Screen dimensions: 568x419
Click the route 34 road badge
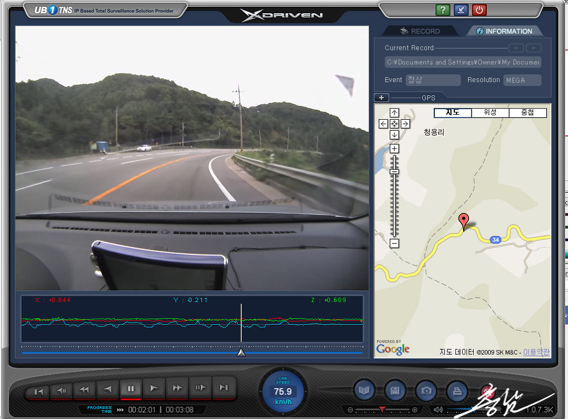pos(495,239)
